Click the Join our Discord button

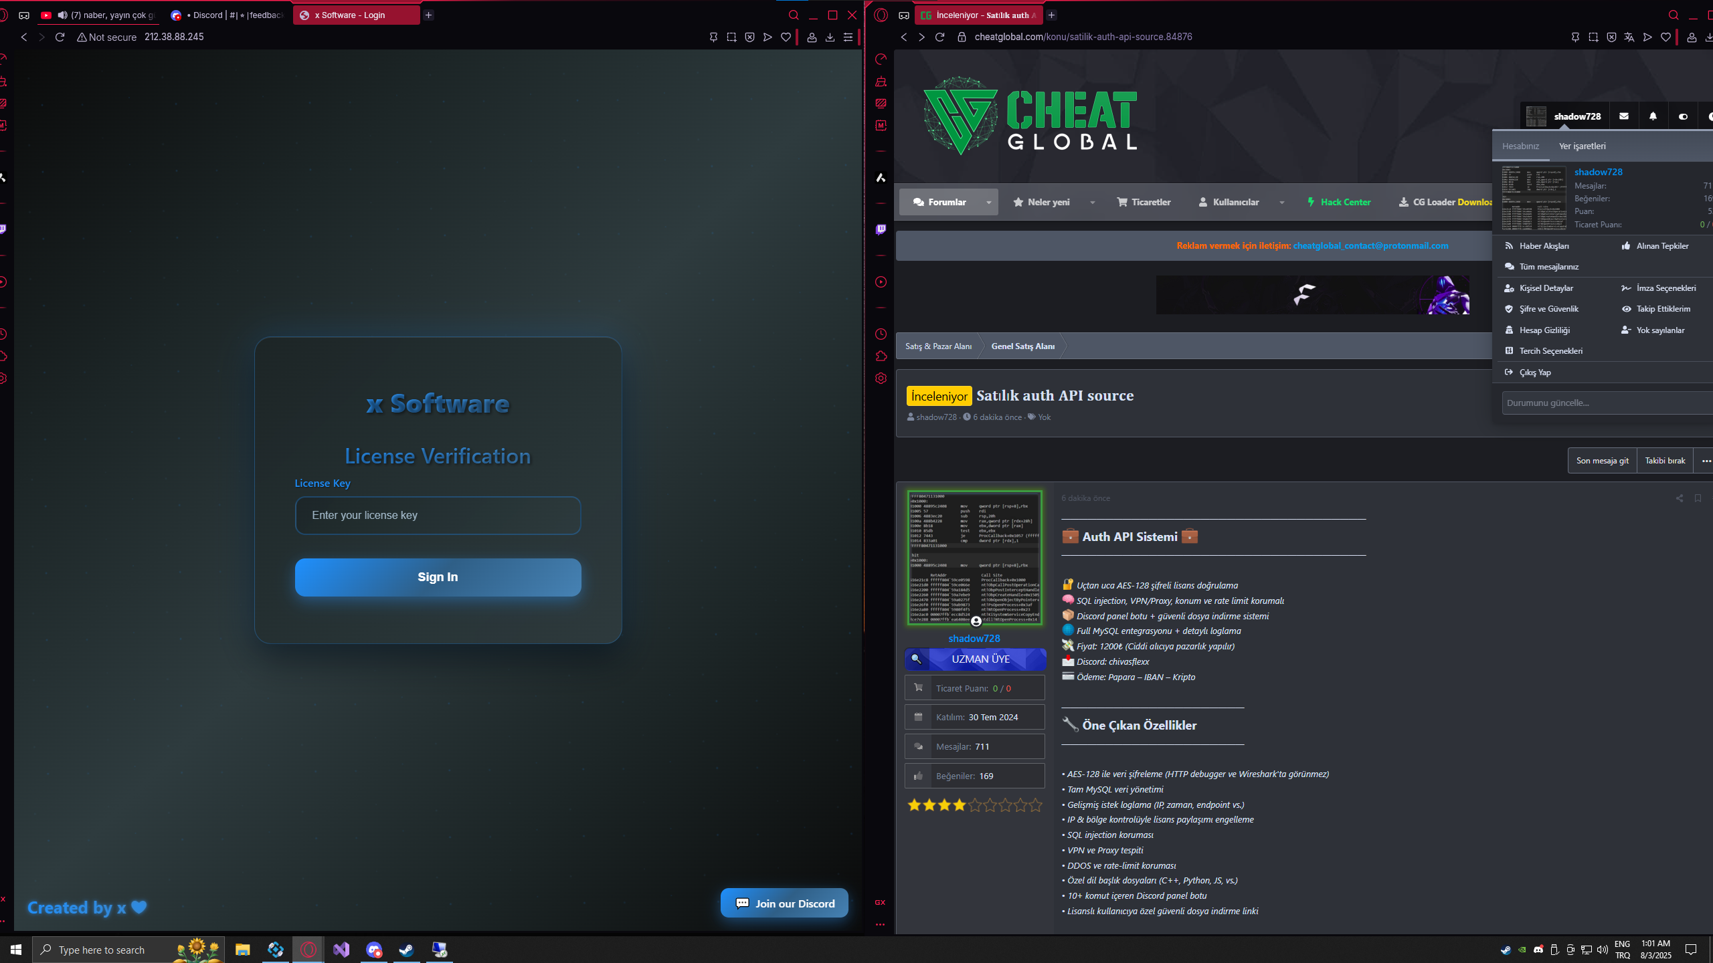click(784, 903)
